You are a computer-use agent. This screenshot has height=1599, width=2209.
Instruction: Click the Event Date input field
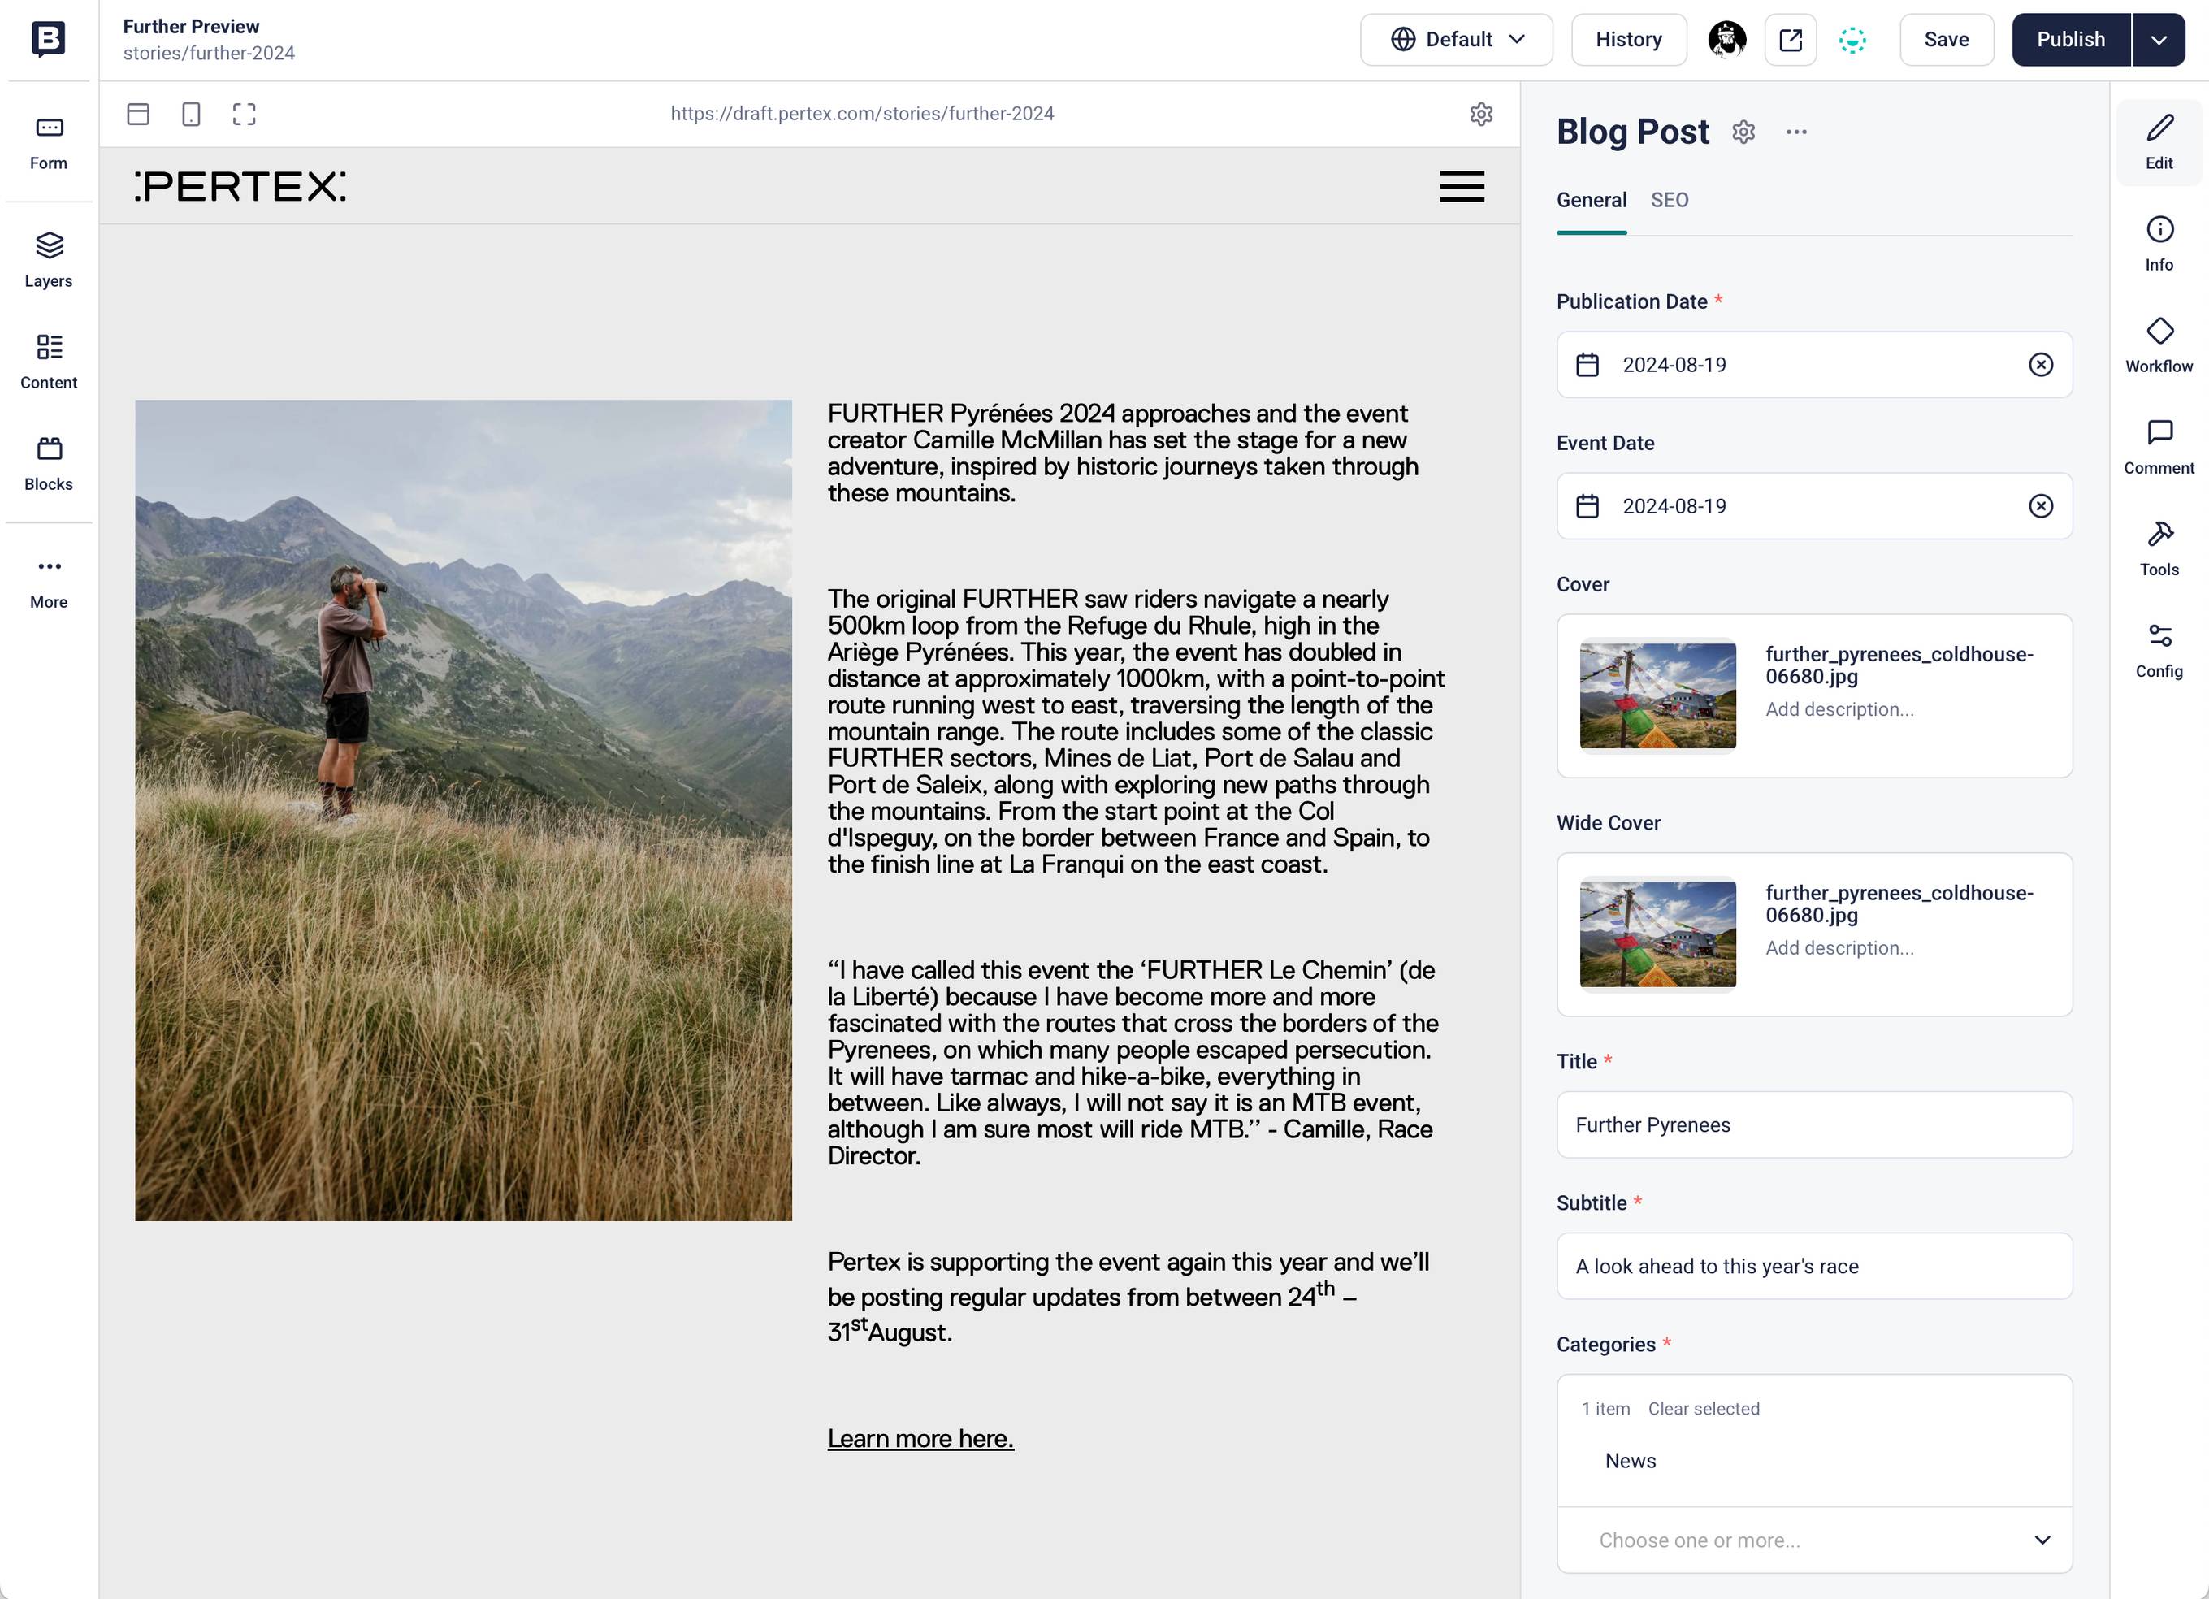[x=1813, y=505]
